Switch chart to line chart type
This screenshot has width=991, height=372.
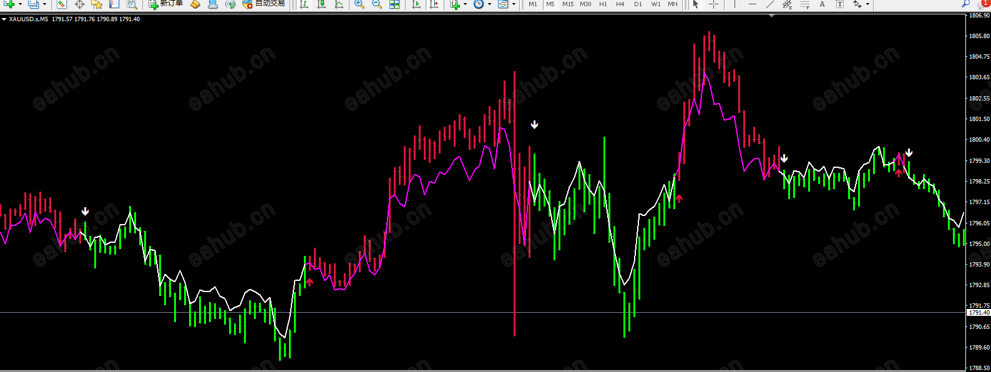339,4
